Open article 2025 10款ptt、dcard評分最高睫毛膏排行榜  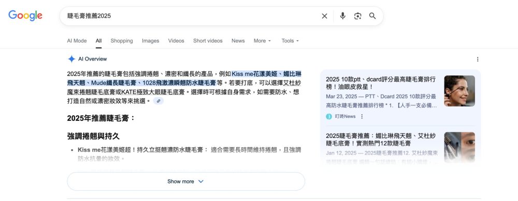(381, 83)
